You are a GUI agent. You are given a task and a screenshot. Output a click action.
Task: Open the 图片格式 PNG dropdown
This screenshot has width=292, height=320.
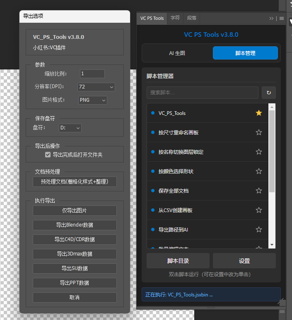tap(93, 100)
